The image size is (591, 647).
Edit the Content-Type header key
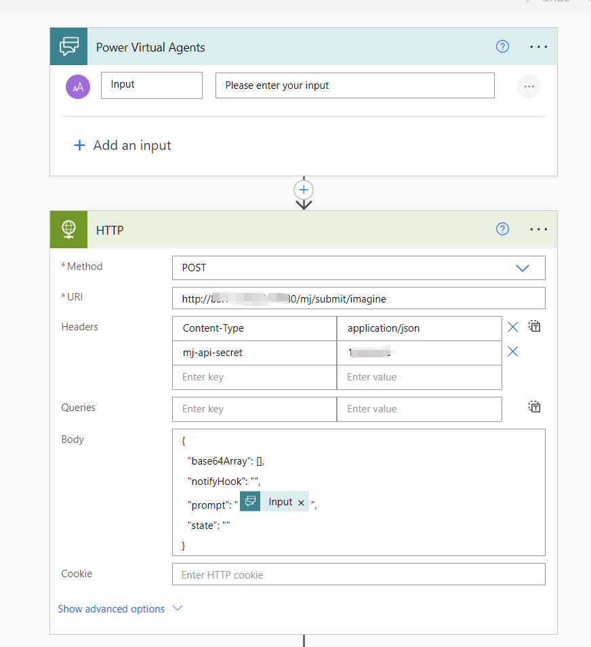tap(254, 328)
